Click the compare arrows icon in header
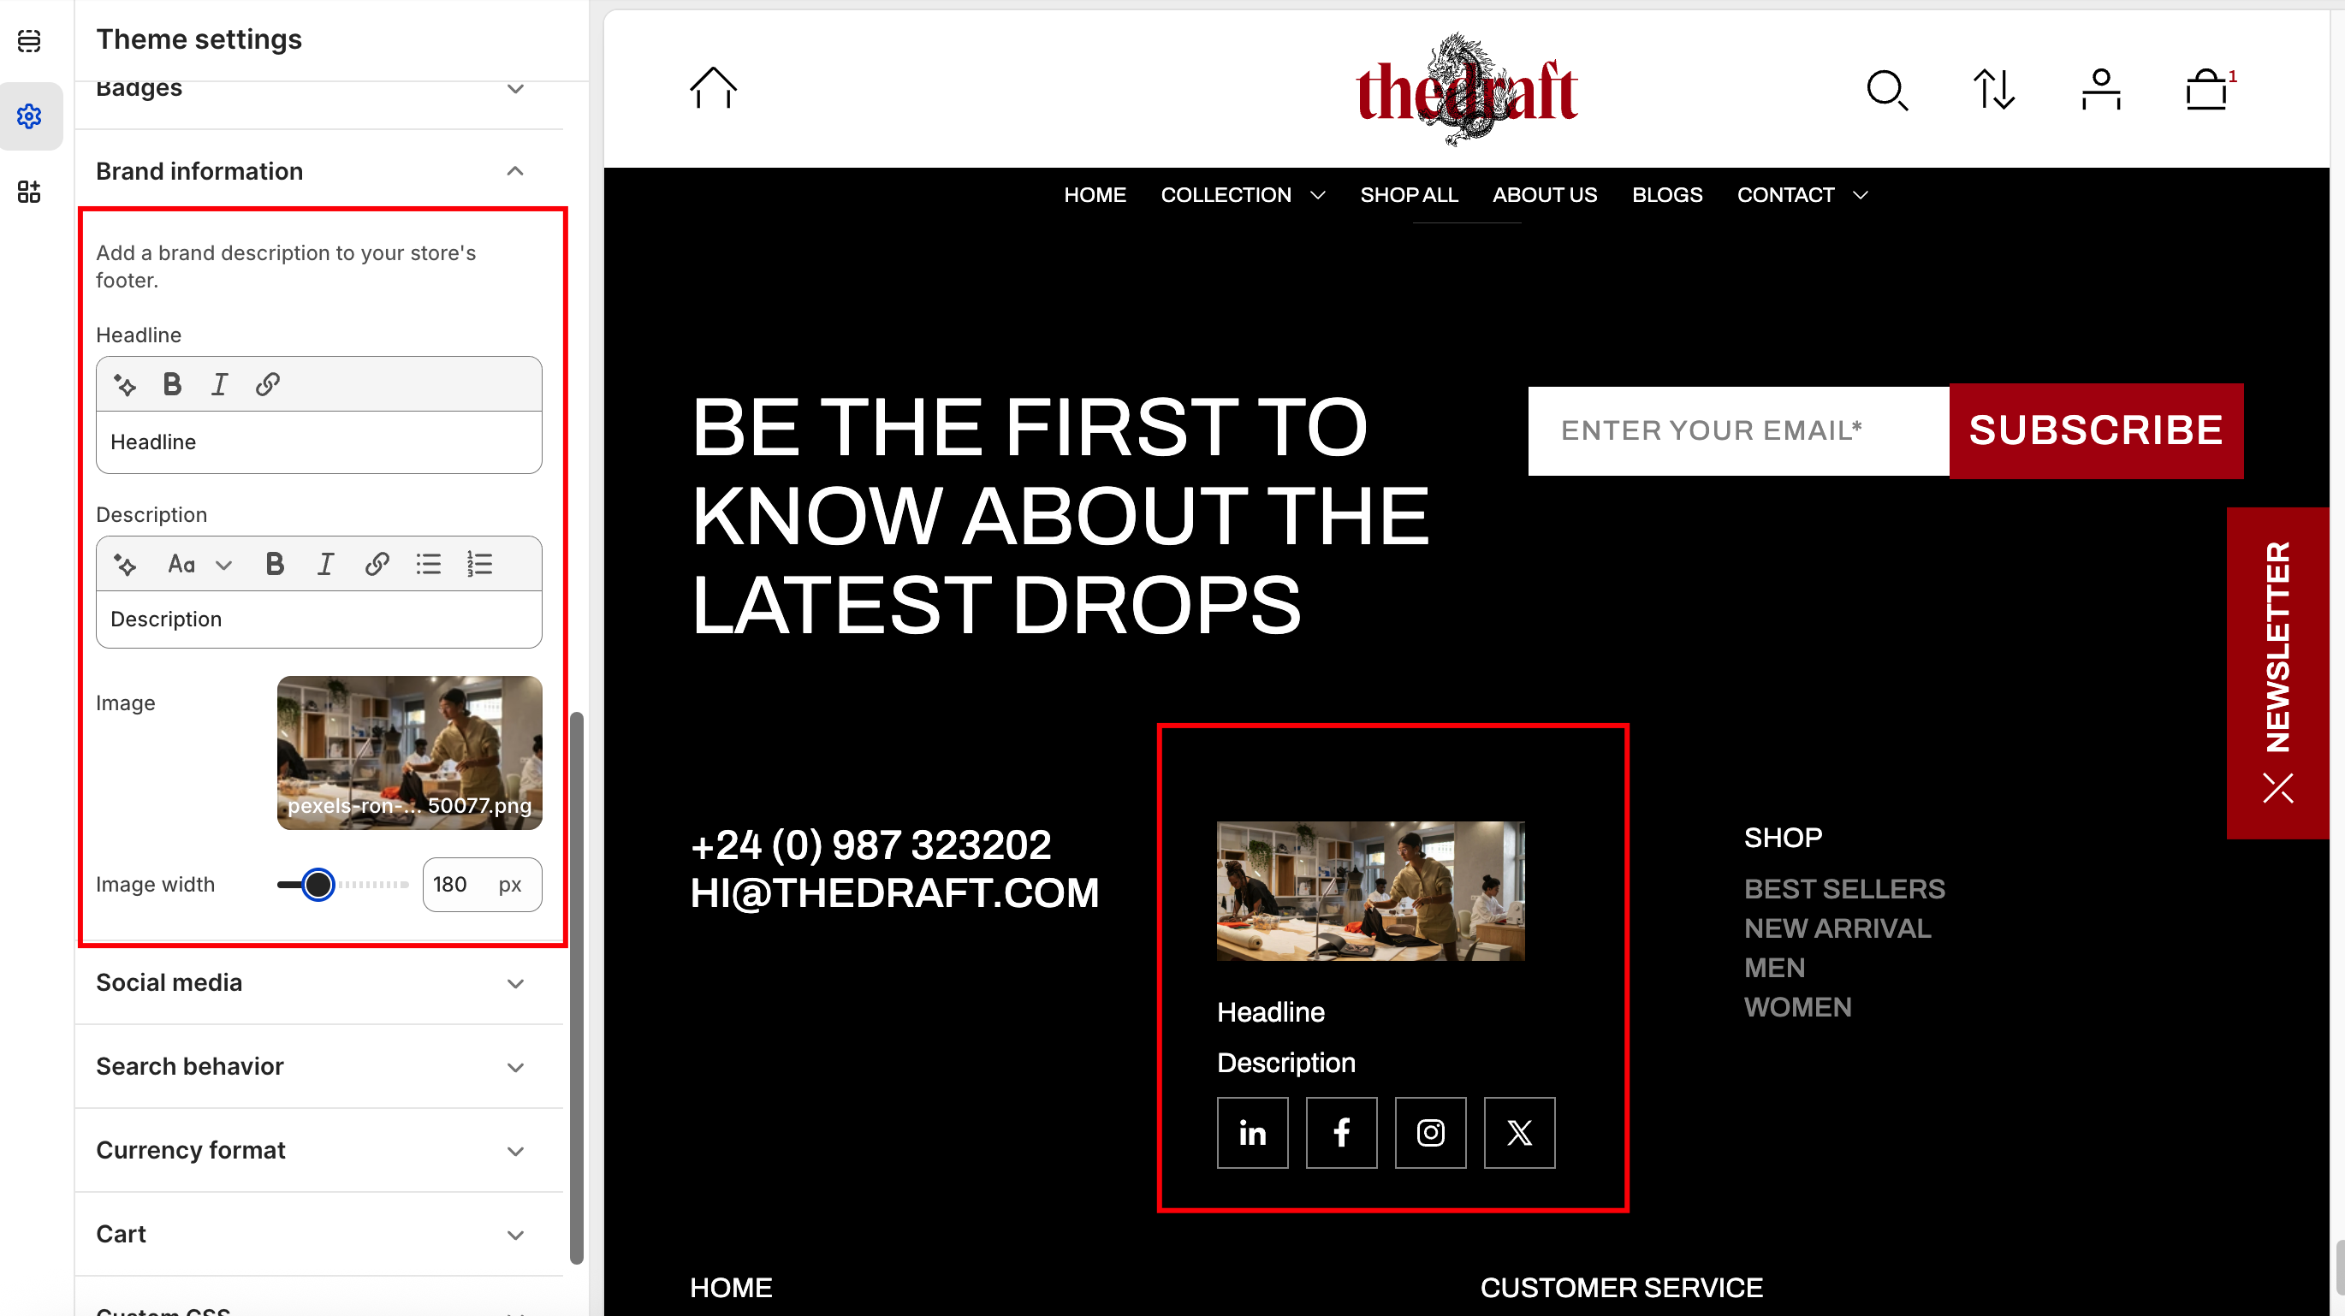Viewport: 2345px width, 1316px height. point(1993,90)
